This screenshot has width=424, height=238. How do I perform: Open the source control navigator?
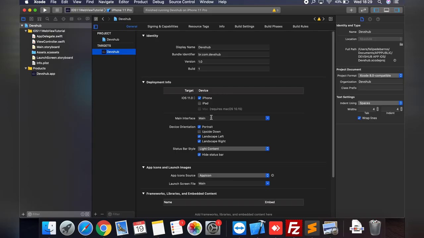pyautogui.click(x=31, y=19)
